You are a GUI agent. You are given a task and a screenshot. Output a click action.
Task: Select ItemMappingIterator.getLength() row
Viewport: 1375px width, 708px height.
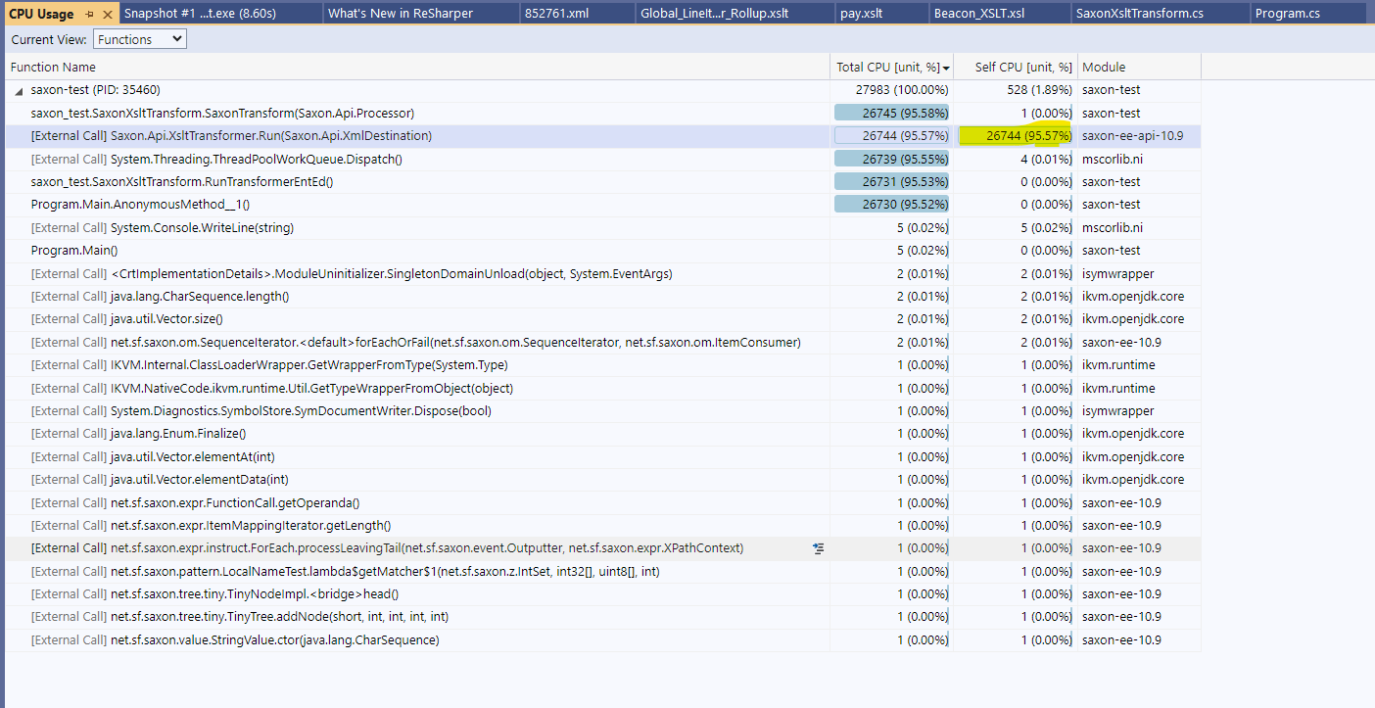click(602, 525)
